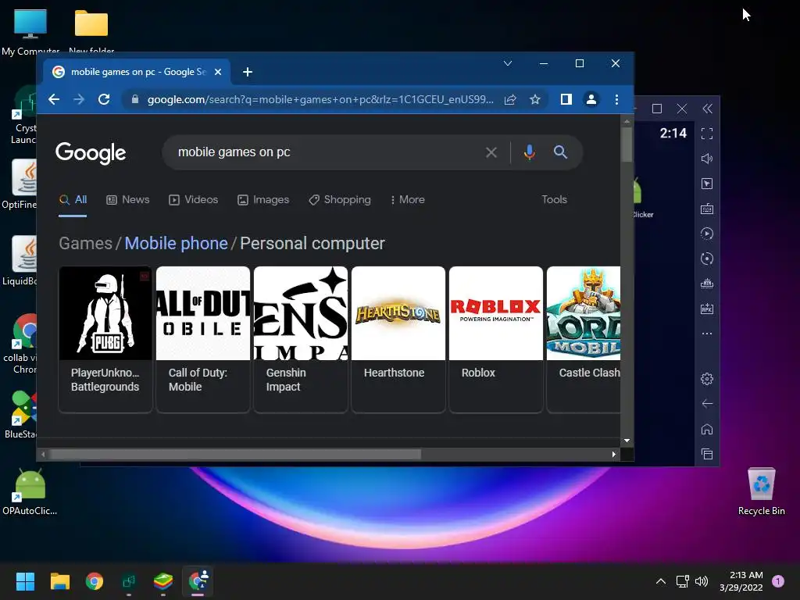This screenshot has width=800, height=600.
Task: Open Chrome's side panel icon
Action: (x=566, y=99)
